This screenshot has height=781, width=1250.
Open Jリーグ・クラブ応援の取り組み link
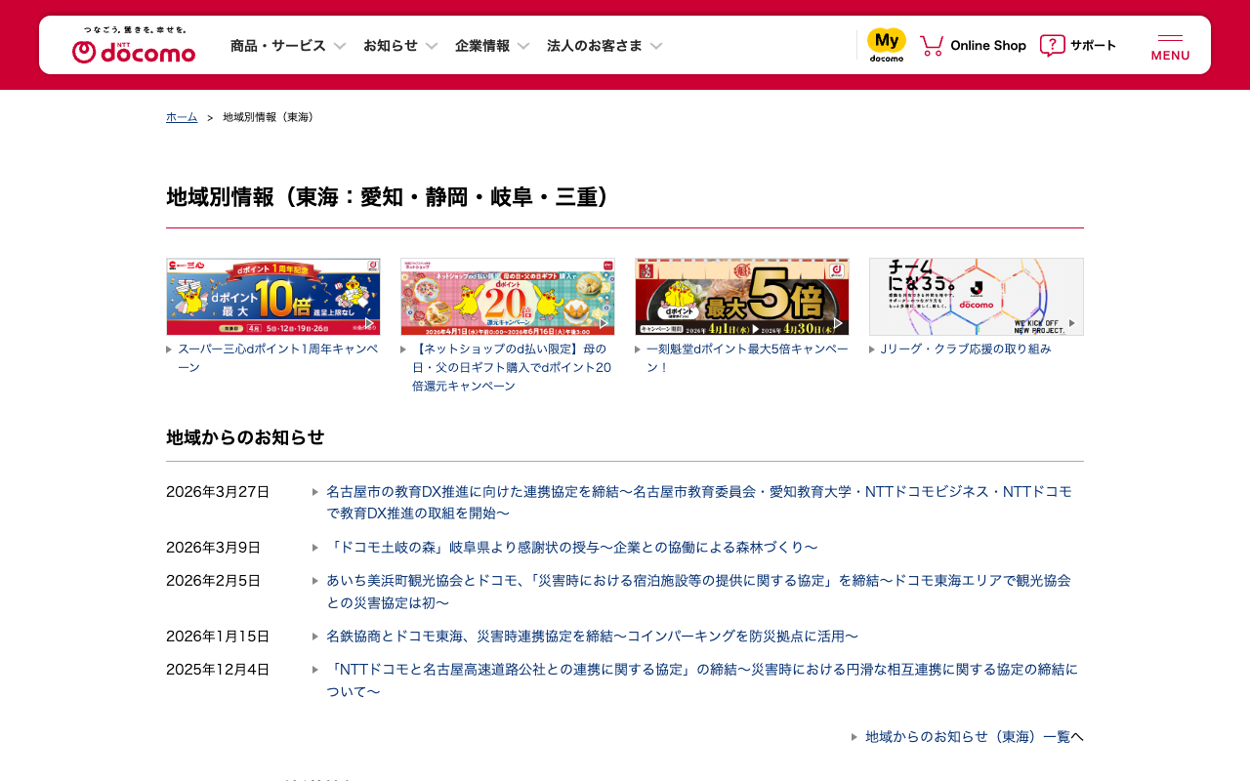pos(966,349)
